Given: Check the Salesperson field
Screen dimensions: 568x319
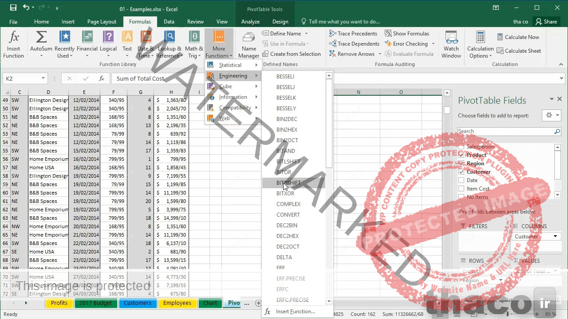Looking at the screenshot, I should (461, 147).
